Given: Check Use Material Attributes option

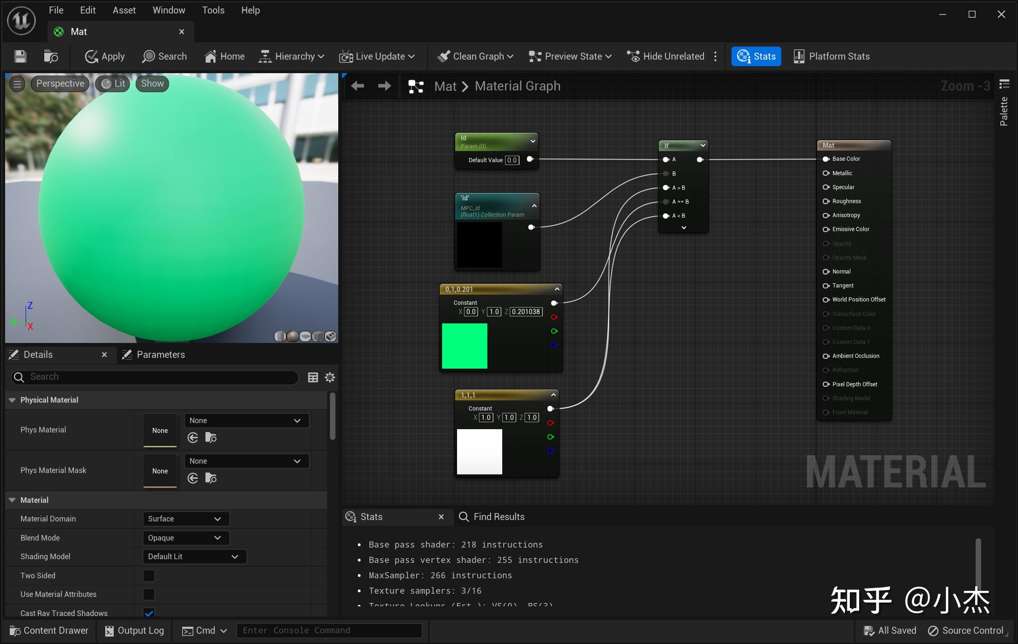Looking at the screenshot, I should (x=149, y=594).
